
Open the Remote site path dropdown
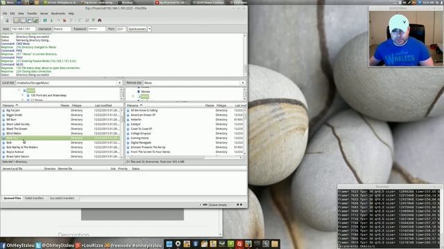pyautogui.click(x=243, y=83)
